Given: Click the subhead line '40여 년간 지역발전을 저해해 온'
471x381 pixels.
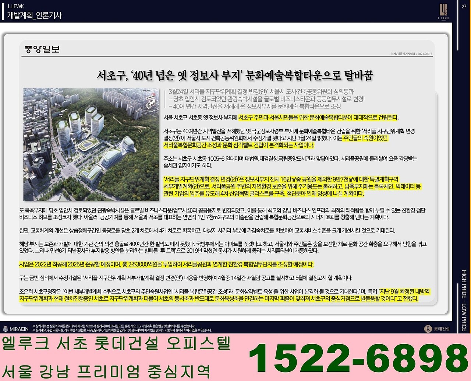Looking at the screenshot, I should coord(255,106).
